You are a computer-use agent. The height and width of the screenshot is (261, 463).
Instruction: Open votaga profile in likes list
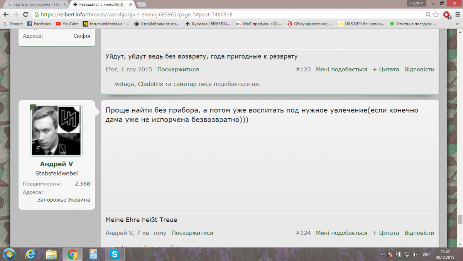coord(125,84)
